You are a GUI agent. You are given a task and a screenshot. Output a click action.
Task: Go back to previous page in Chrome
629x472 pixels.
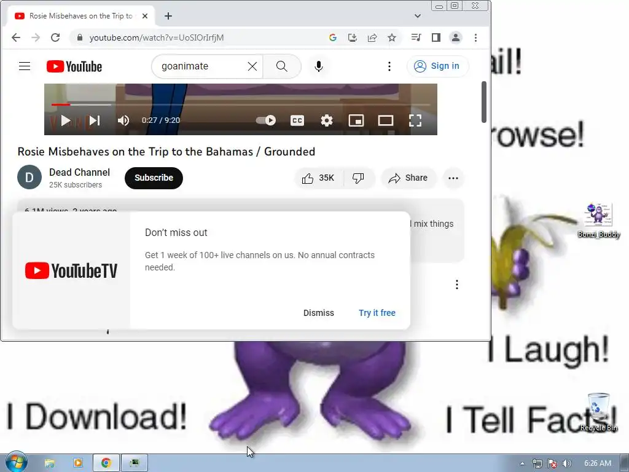(16, 37)
